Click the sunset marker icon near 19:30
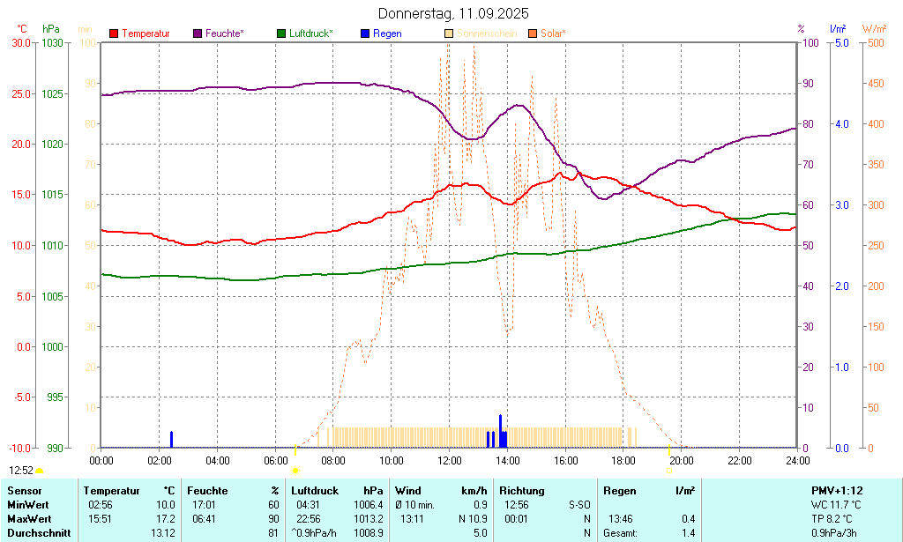The height and width of the screenshot is (542, 903). [669, 471]
